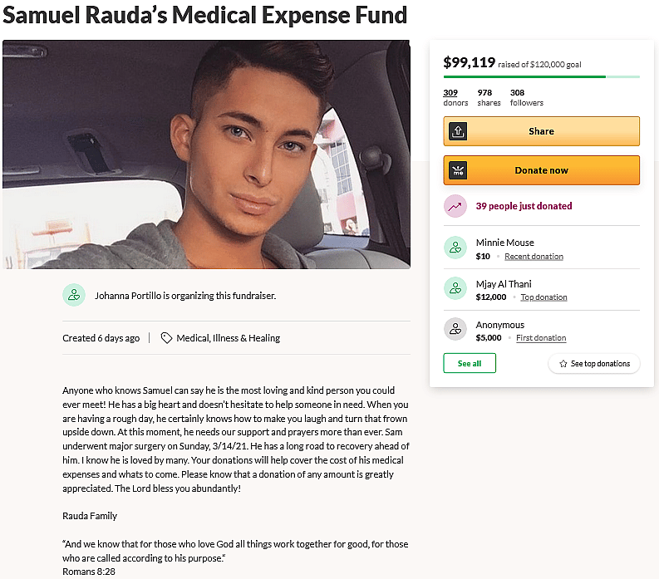Click the fundraiser photo of Samuel
Screen dimensions: 659x579
tap(206, 155)
